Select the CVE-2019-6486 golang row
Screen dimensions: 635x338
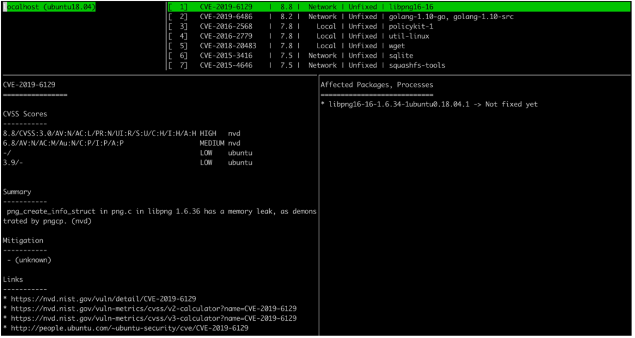point(340,17)
